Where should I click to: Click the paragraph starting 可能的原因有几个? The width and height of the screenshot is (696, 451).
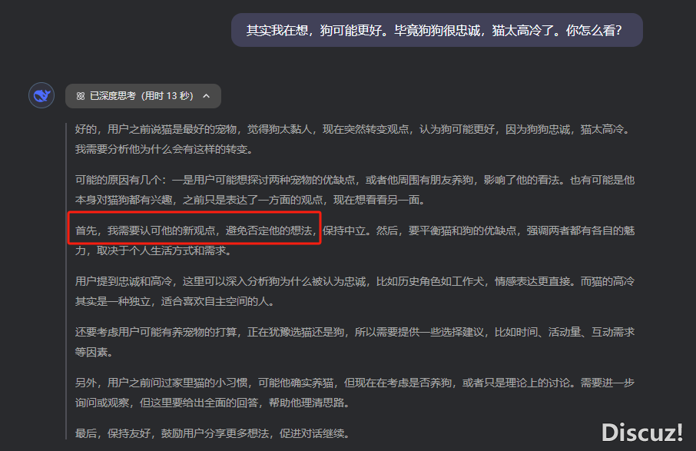tap(355, 190)
